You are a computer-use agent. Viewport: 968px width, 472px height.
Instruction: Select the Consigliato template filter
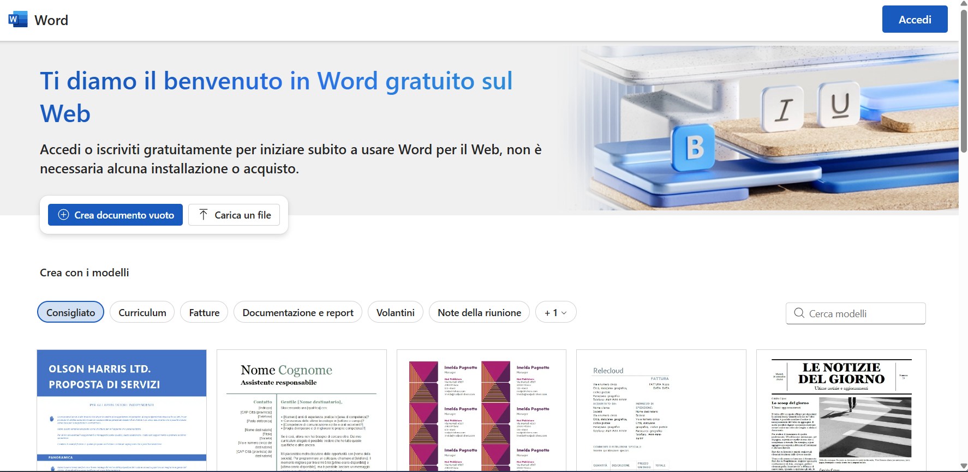70,312
